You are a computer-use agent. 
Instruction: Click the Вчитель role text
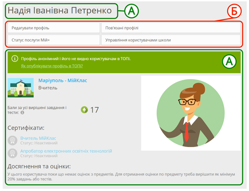[48, 88]
